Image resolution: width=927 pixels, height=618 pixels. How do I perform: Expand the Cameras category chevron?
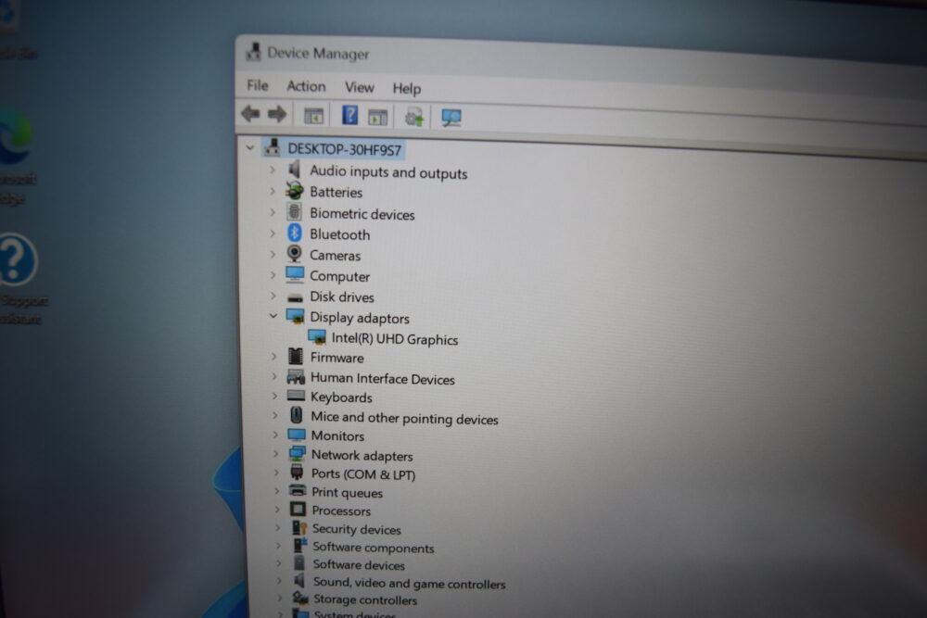click(273, 254)
